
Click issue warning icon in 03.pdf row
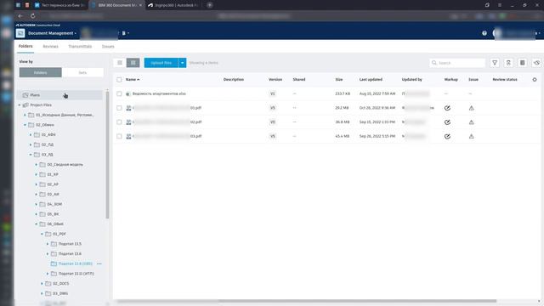point(471,136)
